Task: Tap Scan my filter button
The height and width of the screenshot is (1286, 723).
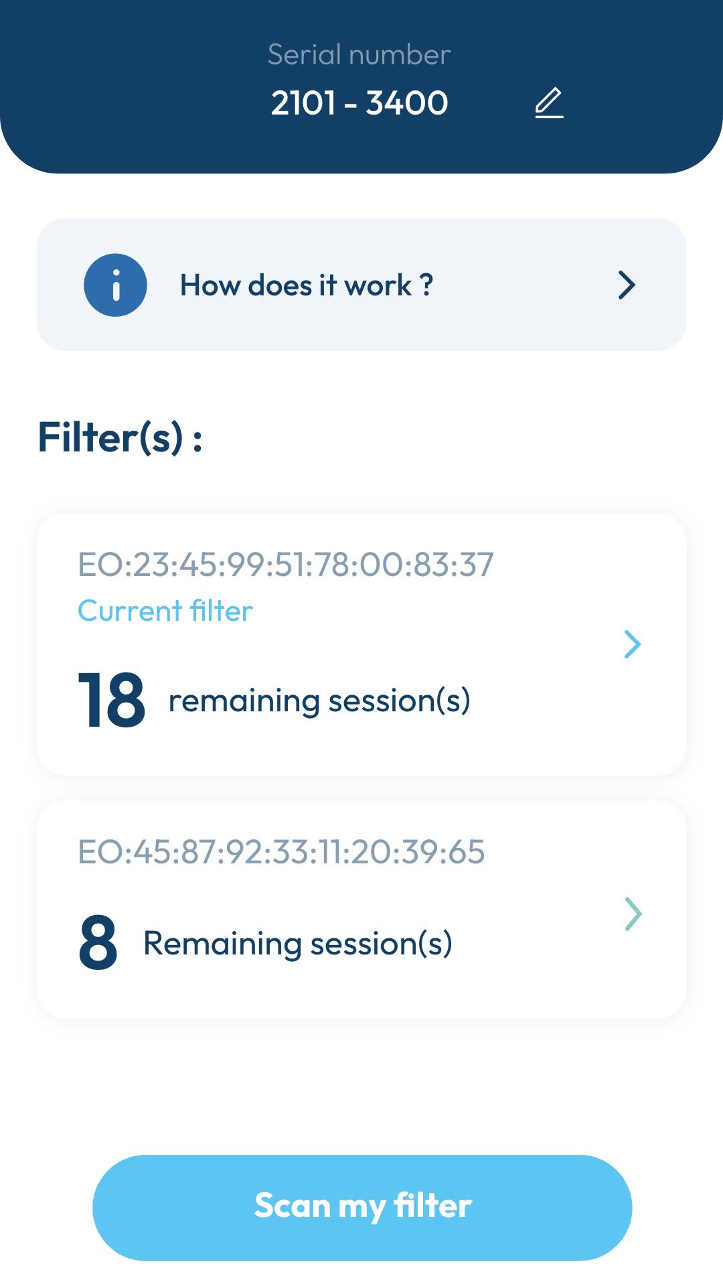Action: click(x=362, y=1208)
